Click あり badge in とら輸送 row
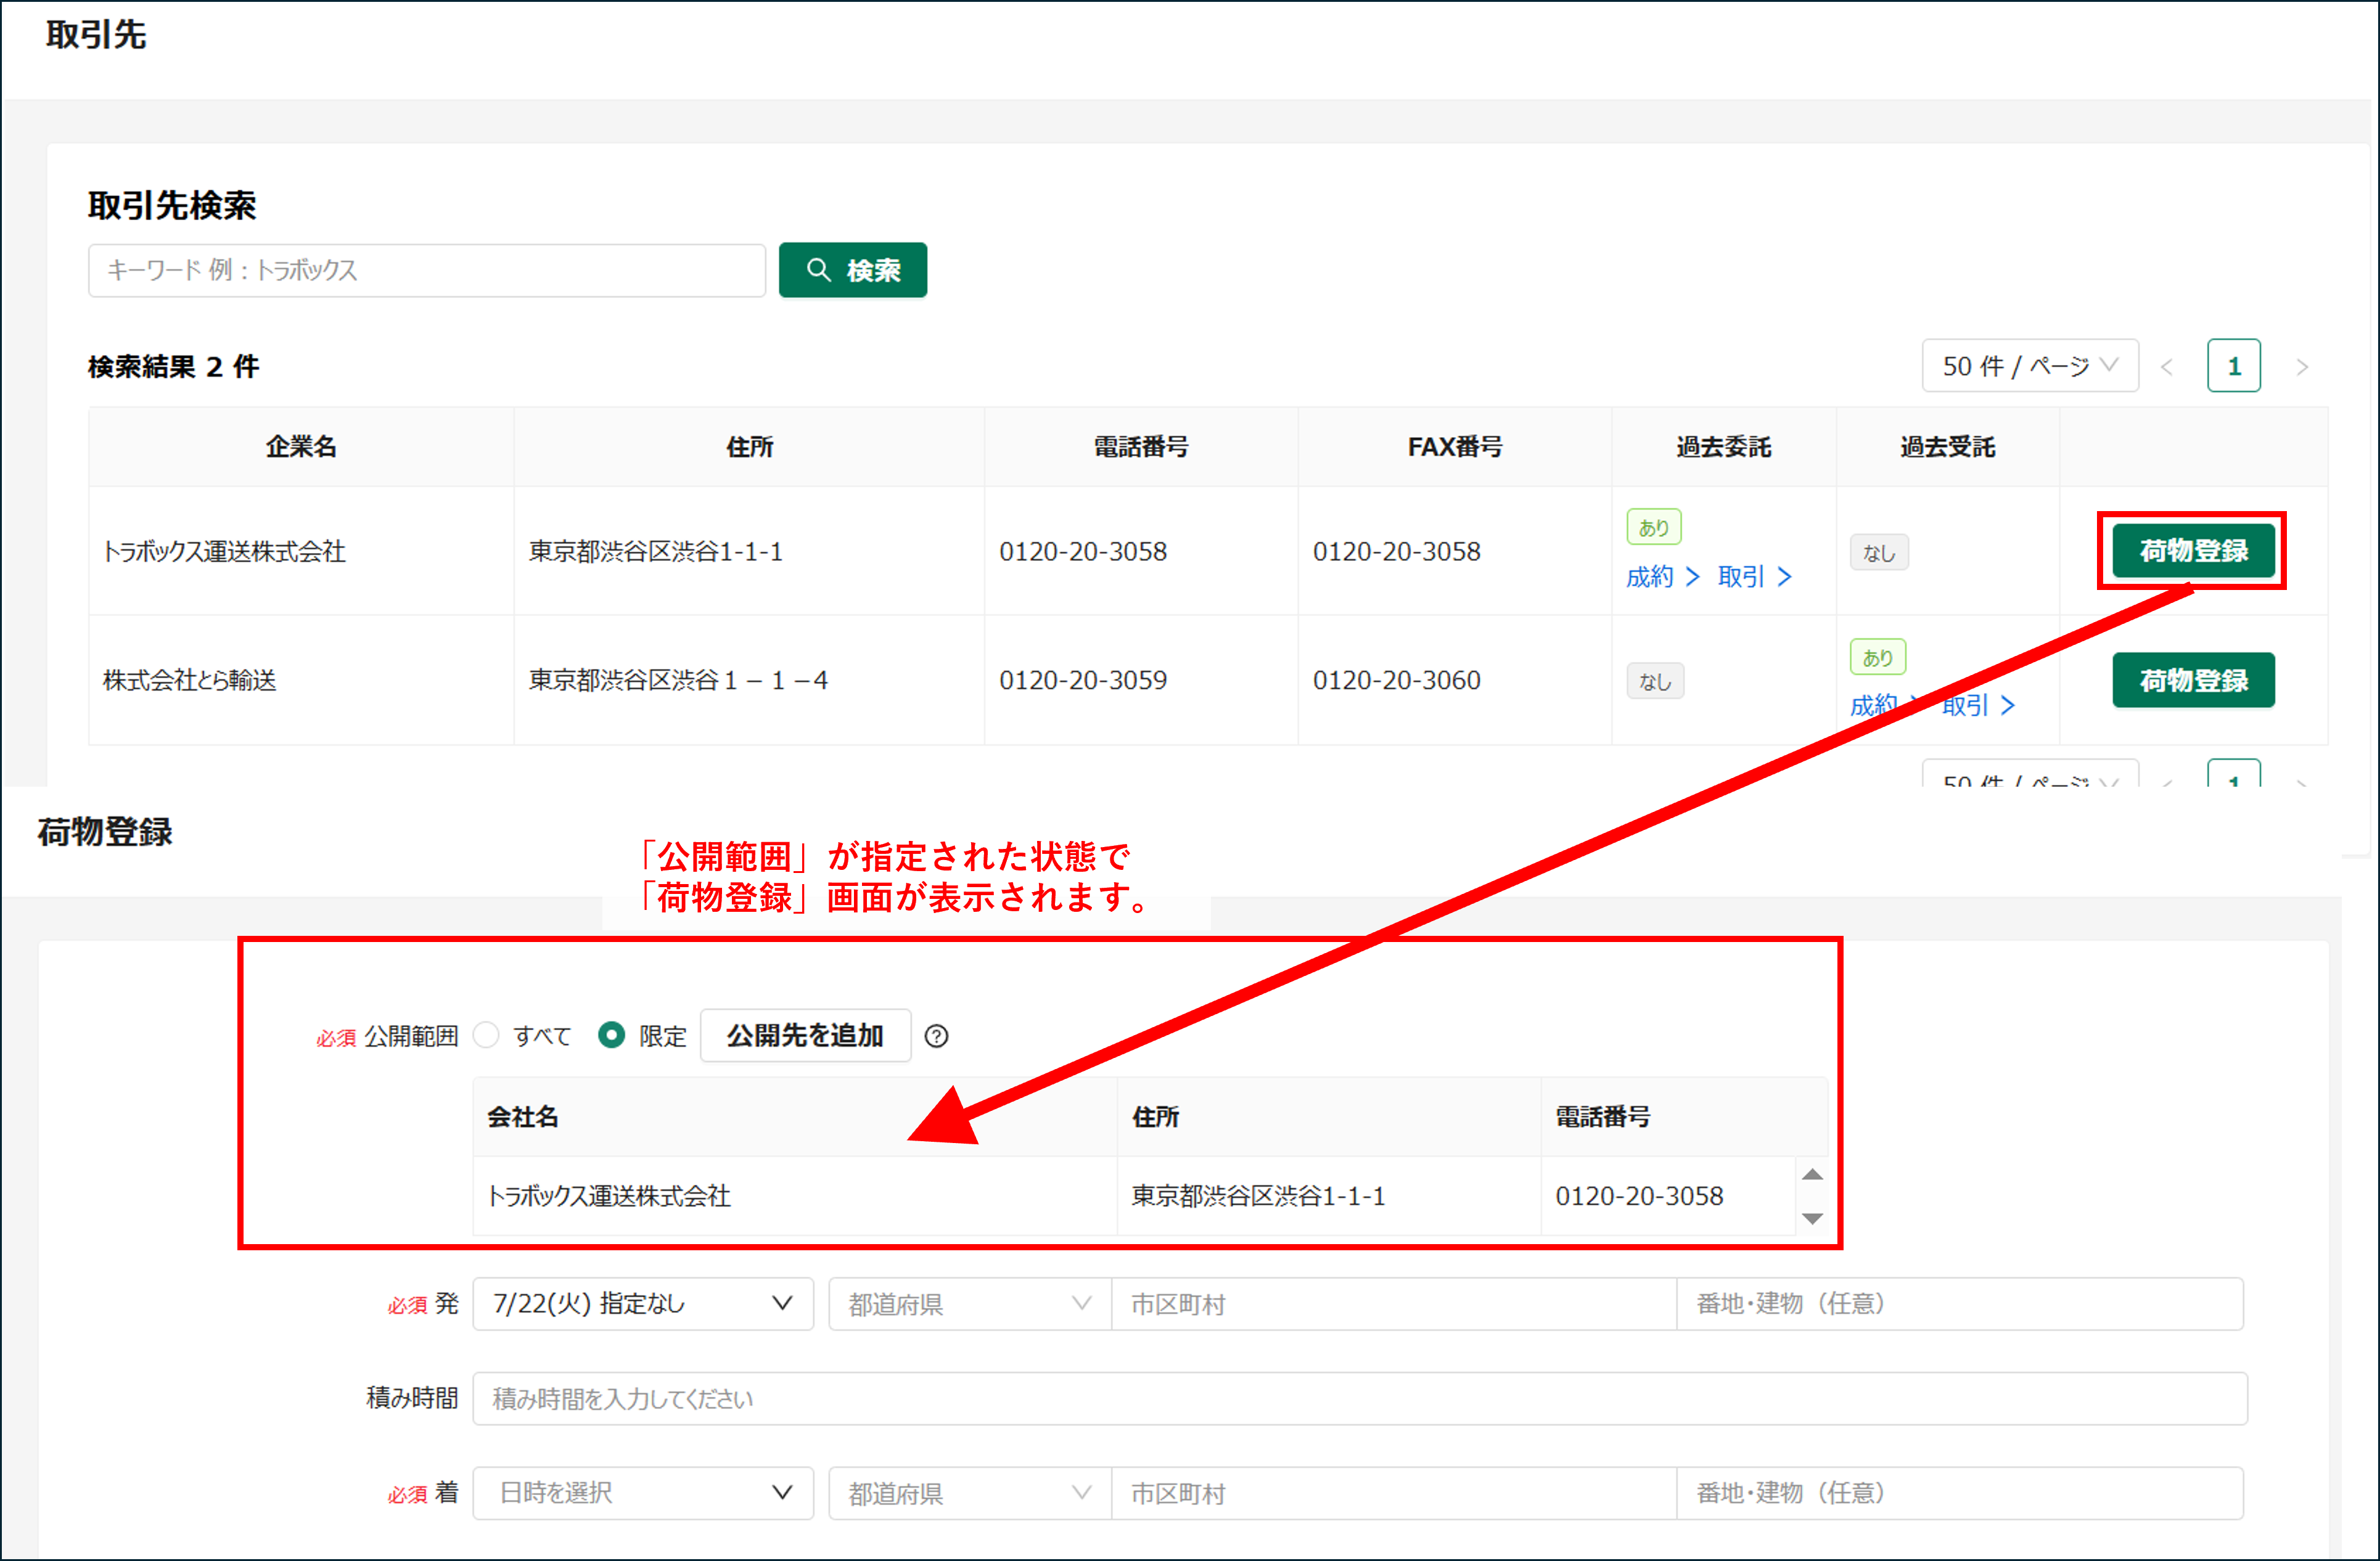Screen dimensions: 2380x1561 point(1878,657)
